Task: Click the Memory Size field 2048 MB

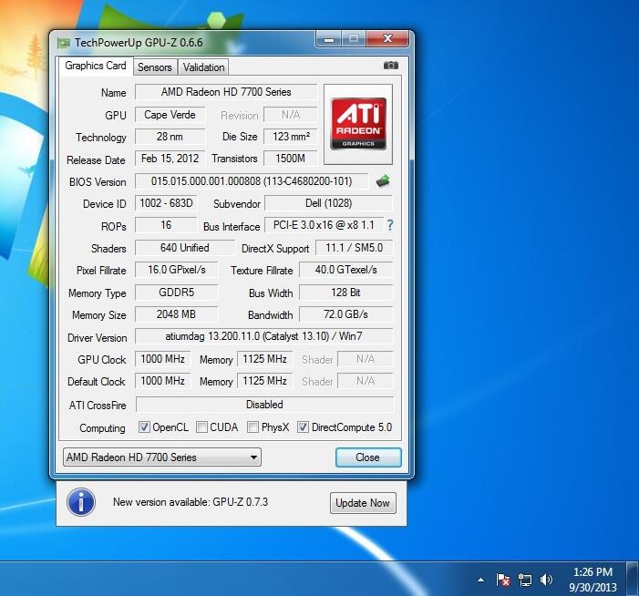Action: [x=177, y=314]
